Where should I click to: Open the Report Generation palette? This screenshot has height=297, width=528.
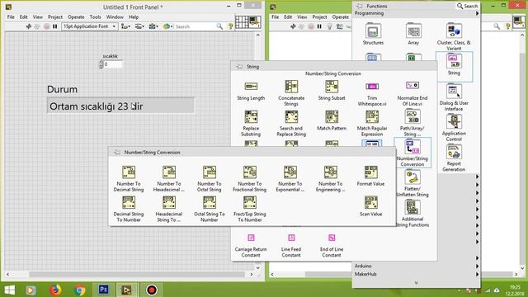(x=454, y=158)
